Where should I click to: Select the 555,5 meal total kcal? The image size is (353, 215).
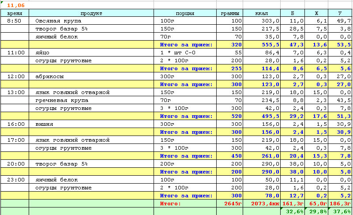tap(262, 45)
